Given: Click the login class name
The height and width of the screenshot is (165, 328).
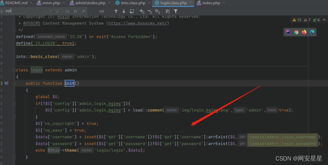Looking at the screenshot, I should click(x=37, y=70).
